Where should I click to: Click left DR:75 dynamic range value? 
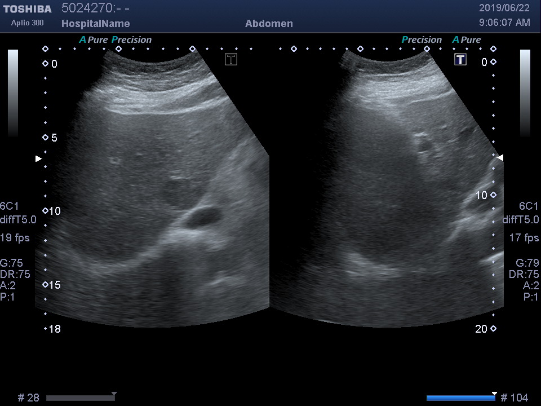15,275
